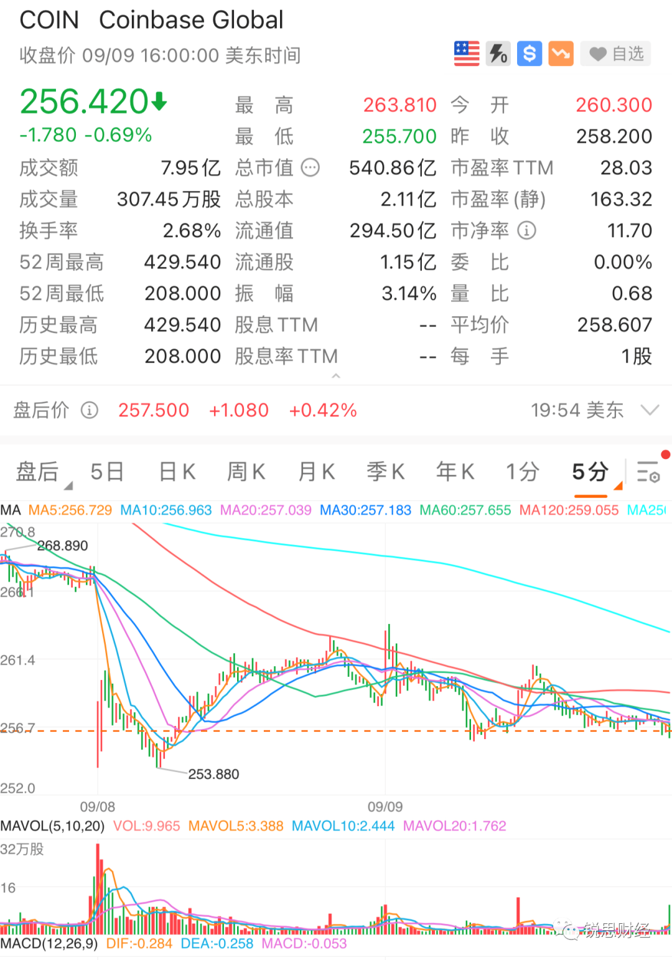Tap the 540.86亿 market cap value
Viewport: 672px width, 960px height.
pyautogui.click(x=393, y=167)
